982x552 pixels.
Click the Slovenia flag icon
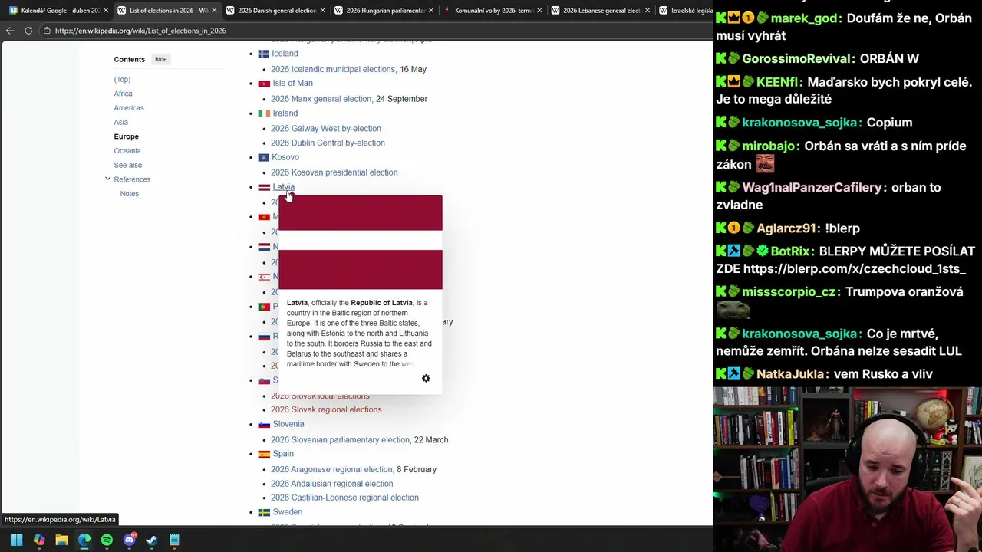coord(263,424)
